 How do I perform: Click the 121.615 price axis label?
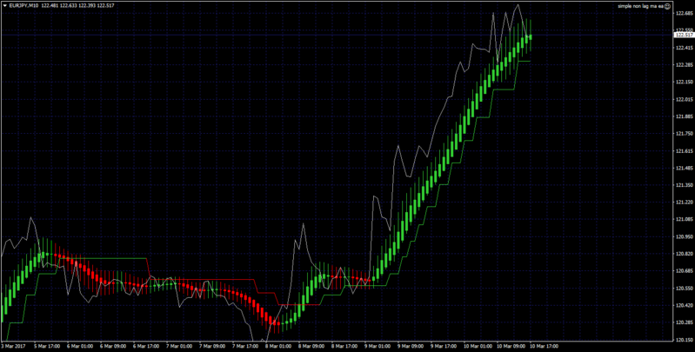[x=684, y=151]
